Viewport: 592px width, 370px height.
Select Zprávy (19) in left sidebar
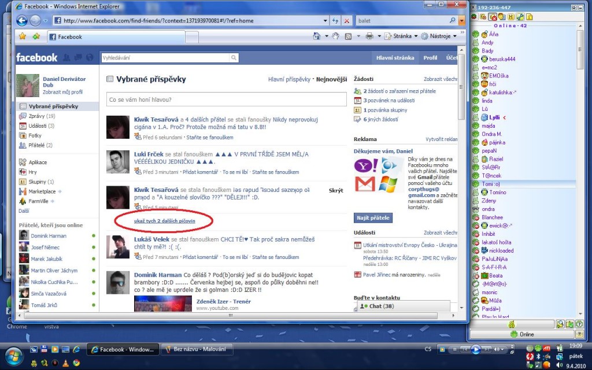[x=42, y=116]
